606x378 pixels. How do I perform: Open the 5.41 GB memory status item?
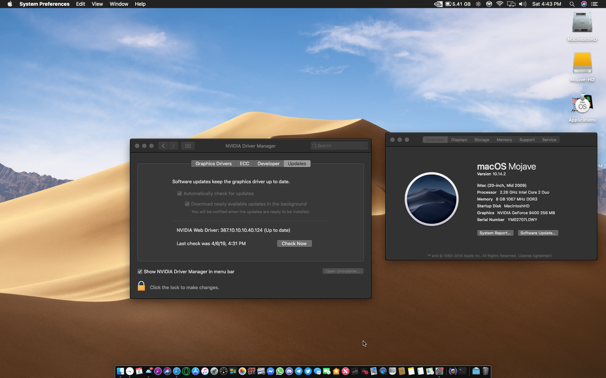point(458,4)
